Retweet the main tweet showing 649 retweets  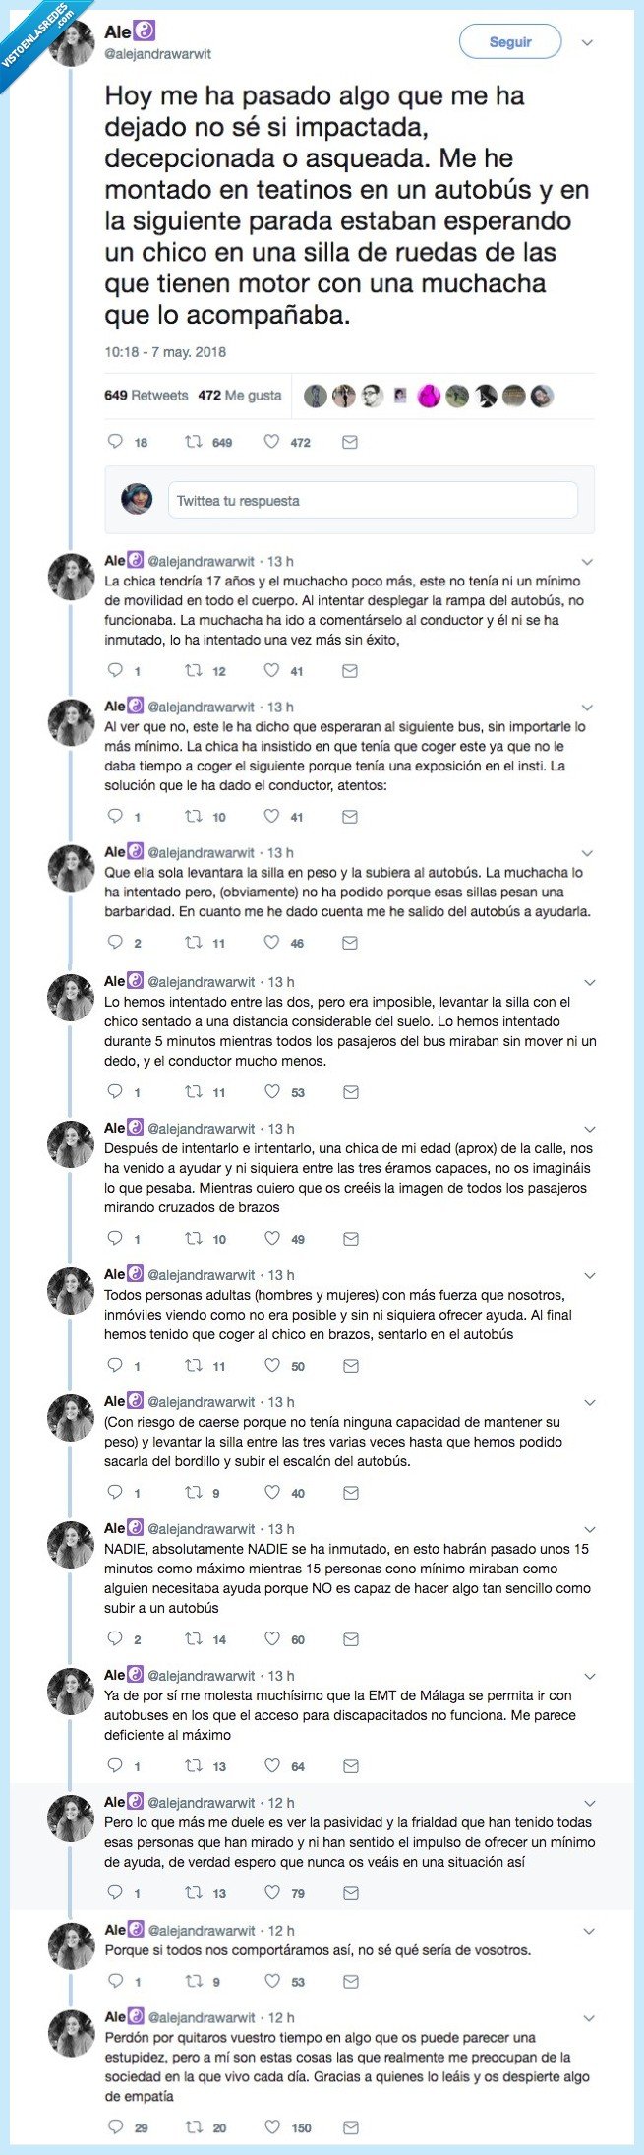pos(196,441)
